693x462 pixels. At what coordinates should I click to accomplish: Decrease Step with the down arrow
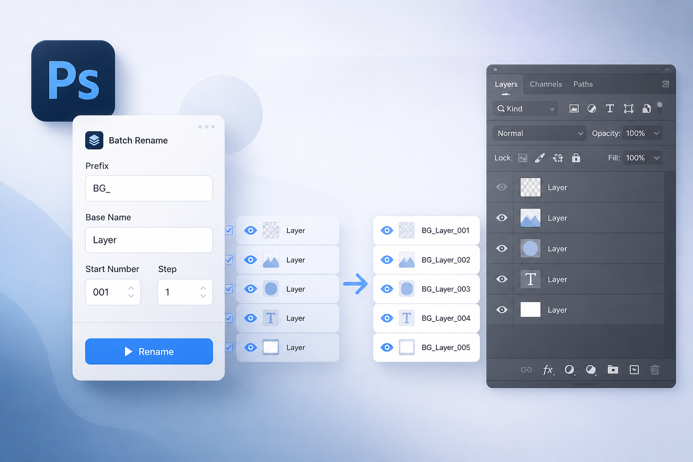click(x=203, y=296)
